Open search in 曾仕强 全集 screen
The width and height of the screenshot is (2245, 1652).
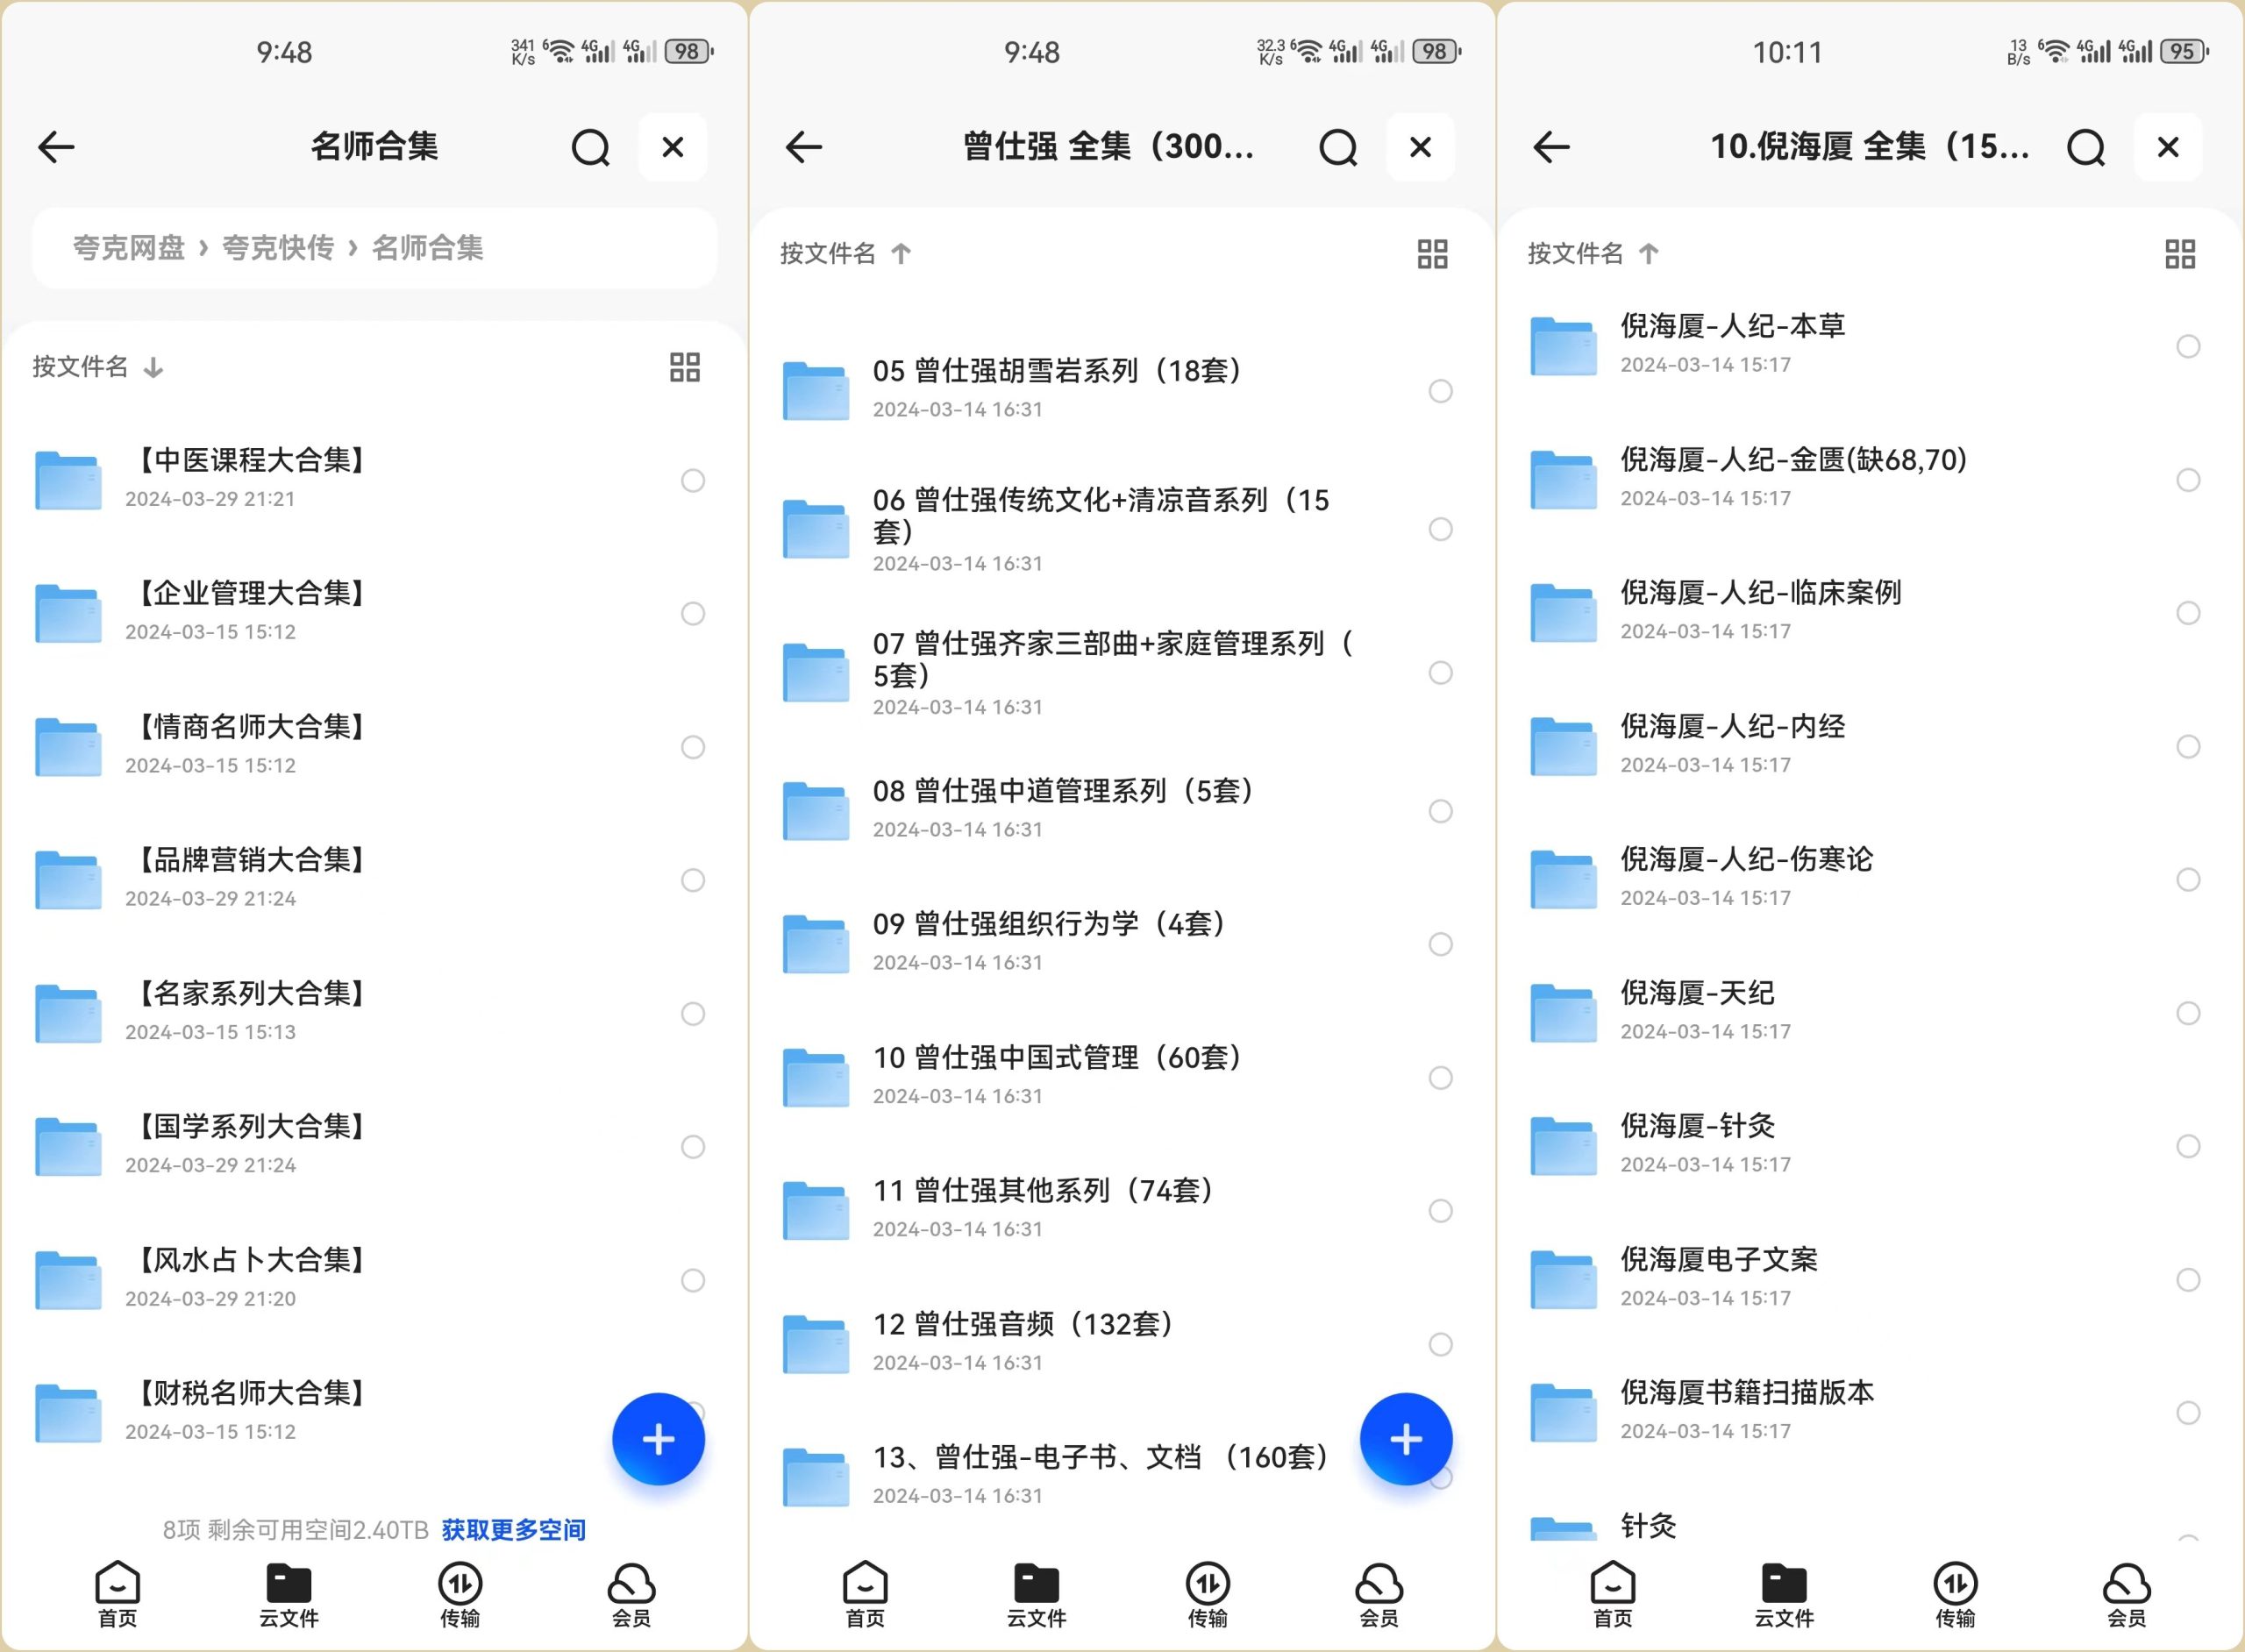coord(1338,148)
